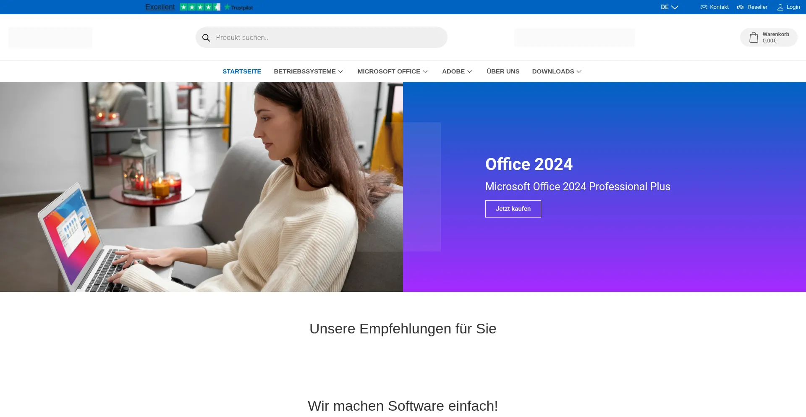Click the Reseller handshake icon
The width and height of the screenshot is (806, 417).
[741, 7]
